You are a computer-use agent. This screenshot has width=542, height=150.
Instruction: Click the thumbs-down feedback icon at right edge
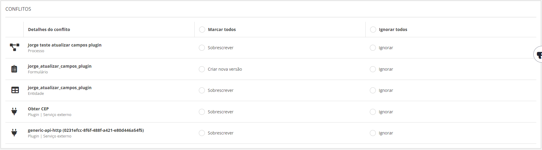[x=539, y=55]
